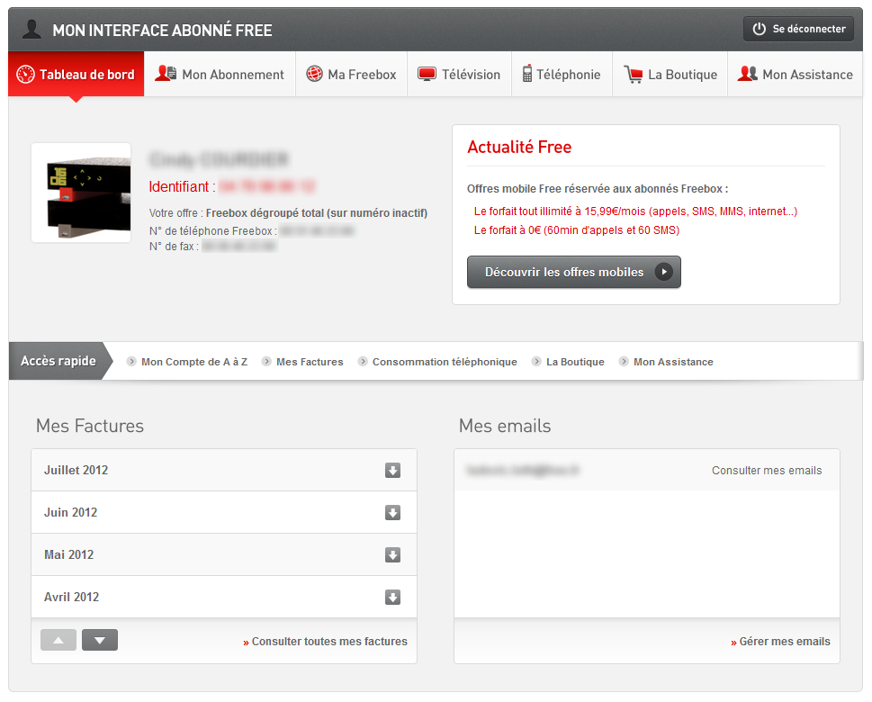
Task: Open Mon Compte de A à Z quick link
Action: 194,362
